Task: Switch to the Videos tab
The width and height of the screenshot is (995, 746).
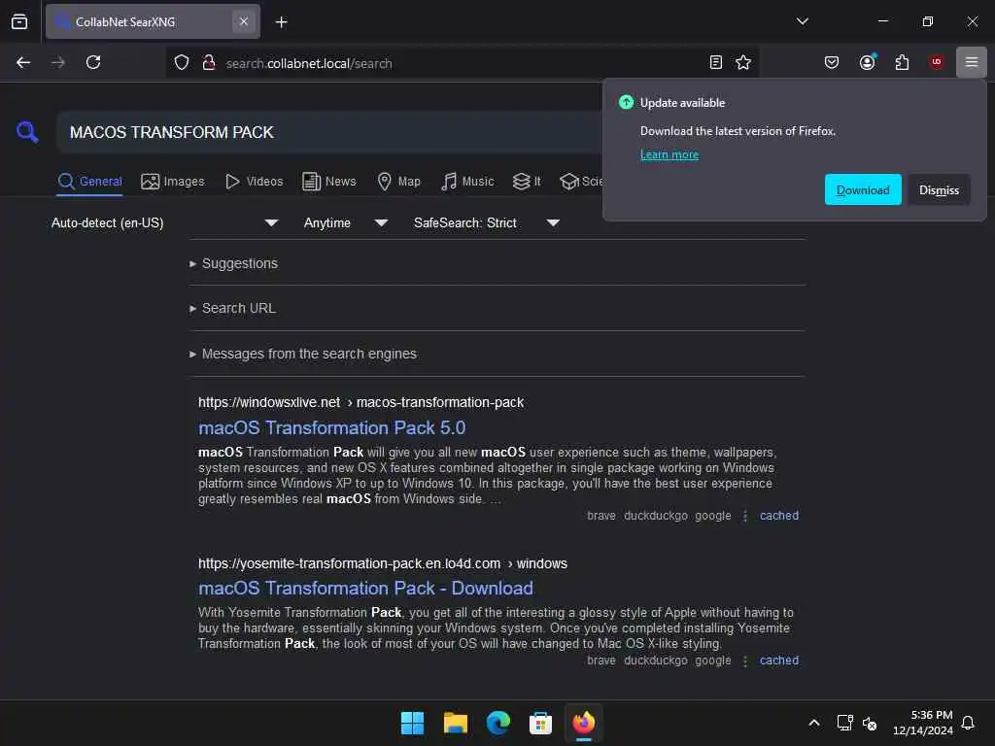Action: point(254,182)
